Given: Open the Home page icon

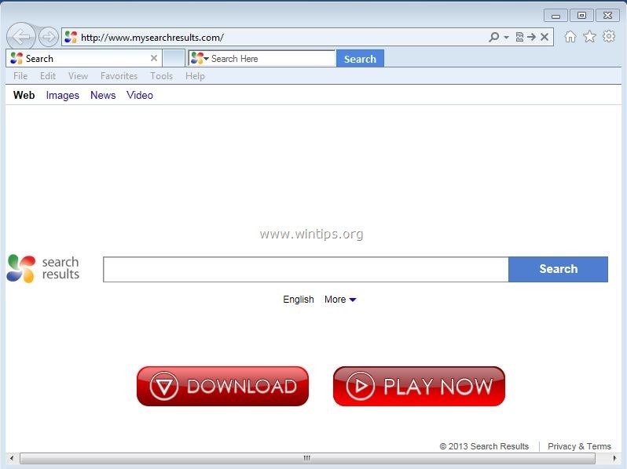Looking at the screenshot, I should [x=570, y=37].
